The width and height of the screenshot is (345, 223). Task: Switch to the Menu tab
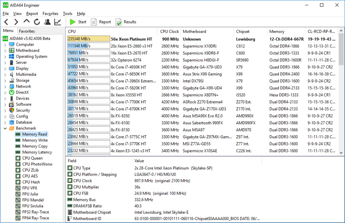click(x=8, y=31)
